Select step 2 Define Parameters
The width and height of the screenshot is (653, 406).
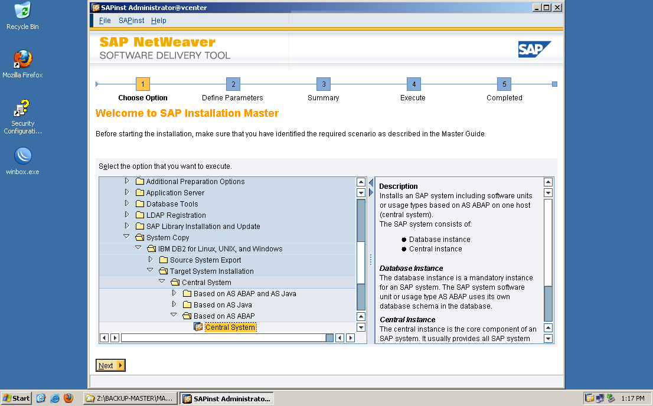coord(233,84)
